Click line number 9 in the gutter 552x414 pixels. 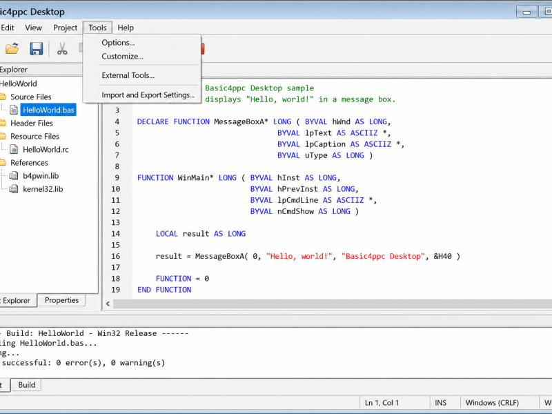point(117,177)
